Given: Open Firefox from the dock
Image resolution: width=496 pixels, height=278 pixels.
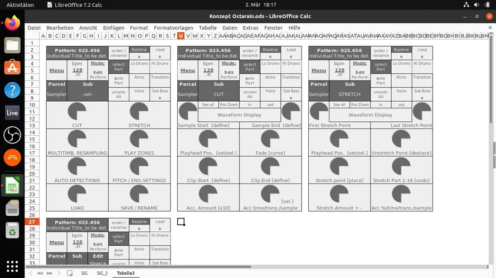Looking at the screenshot, I should point(12,23).
